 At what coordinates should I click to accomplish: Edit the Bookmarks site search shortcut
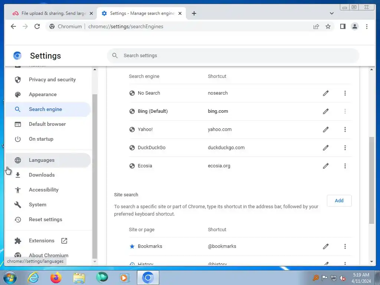click(x=326, y=246)
